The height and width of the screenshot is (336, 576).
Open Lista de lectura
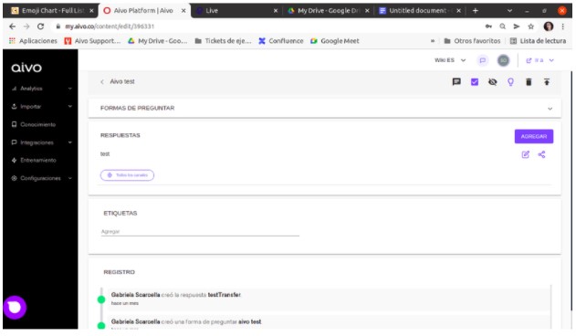pos(538,41)
